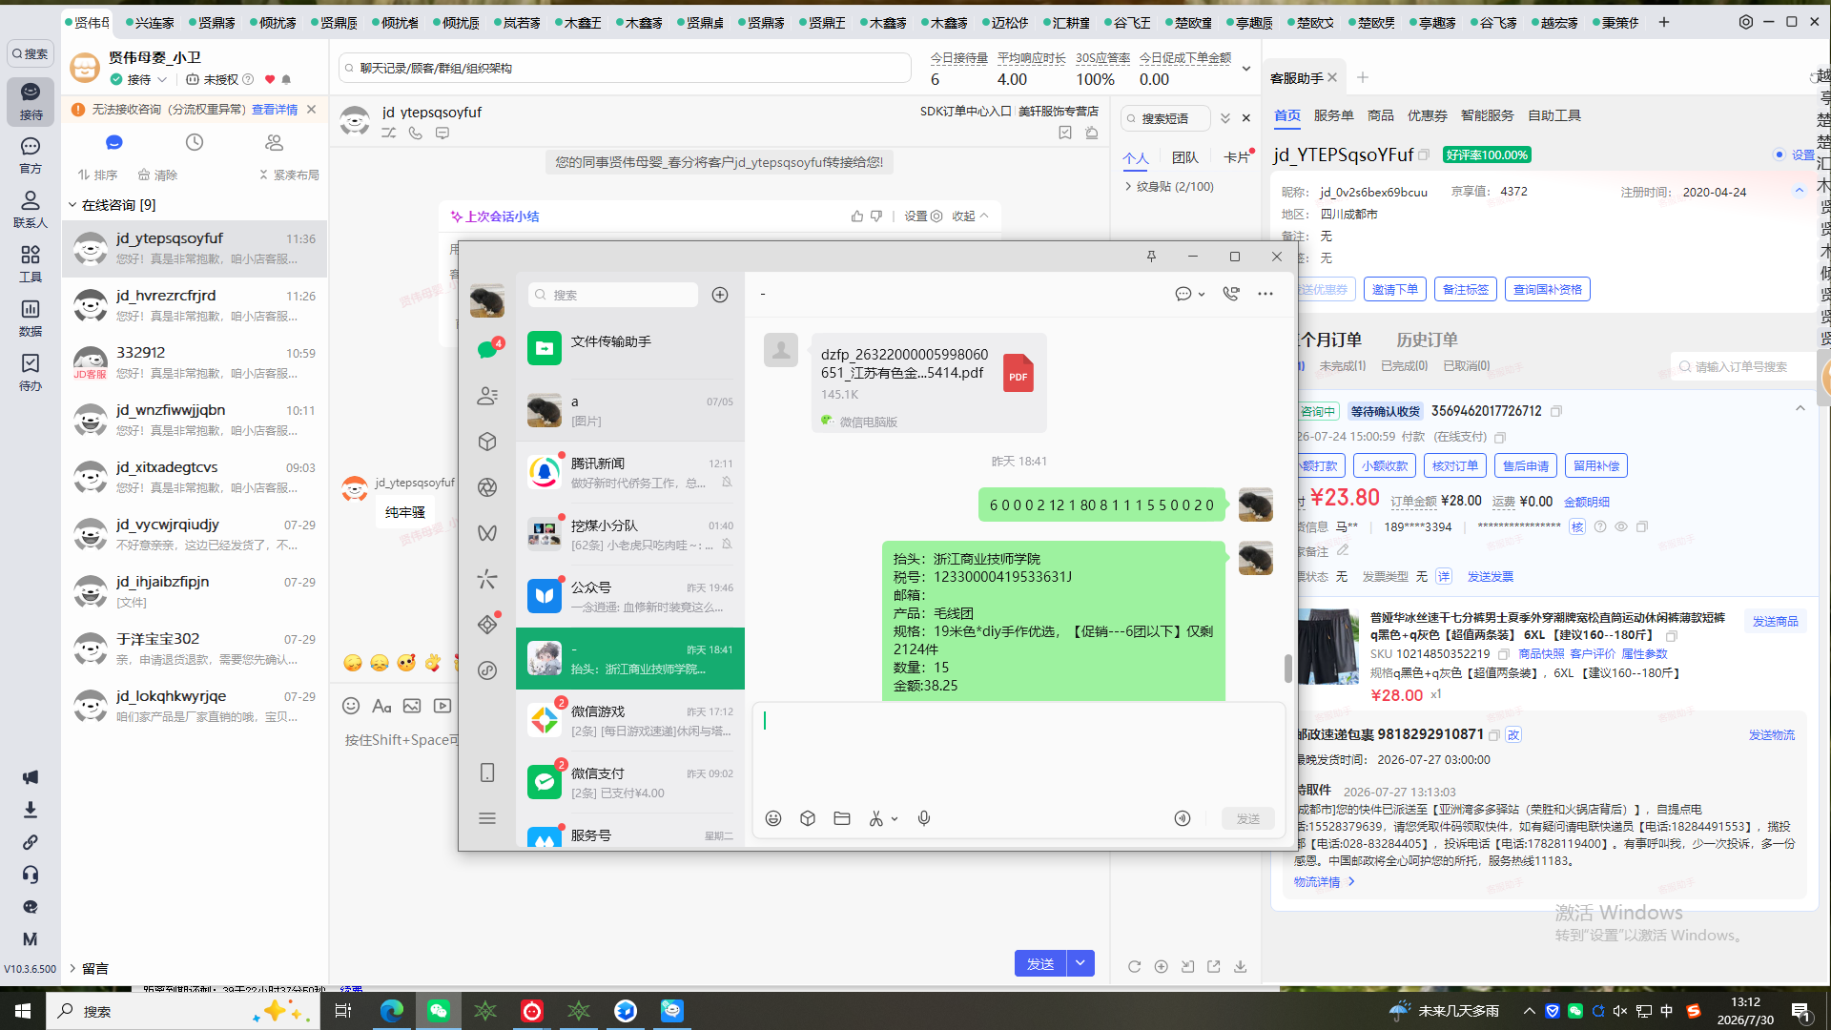
Task: Open WeChat contacts icon in sidebar
Action: (x=487, y=396)
